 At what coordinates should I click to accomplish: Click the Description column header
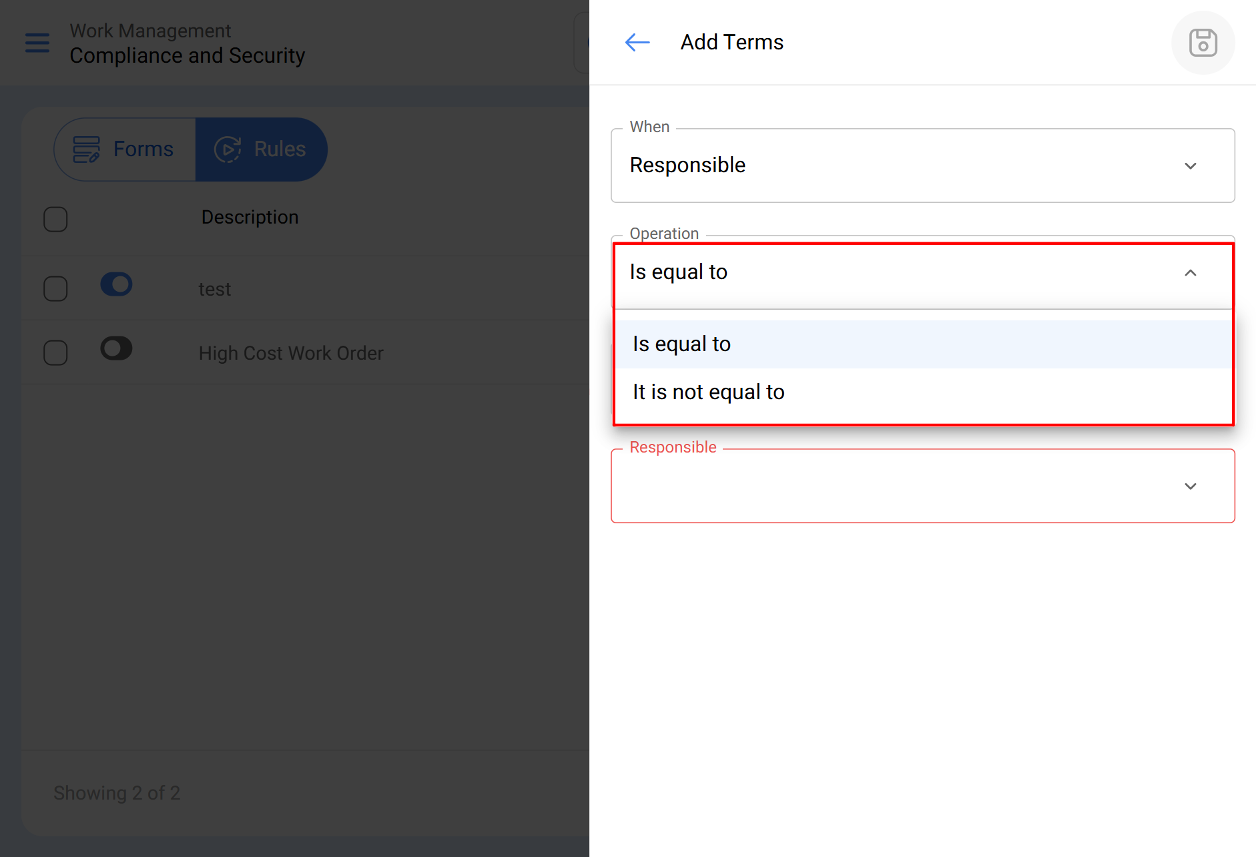250,218
